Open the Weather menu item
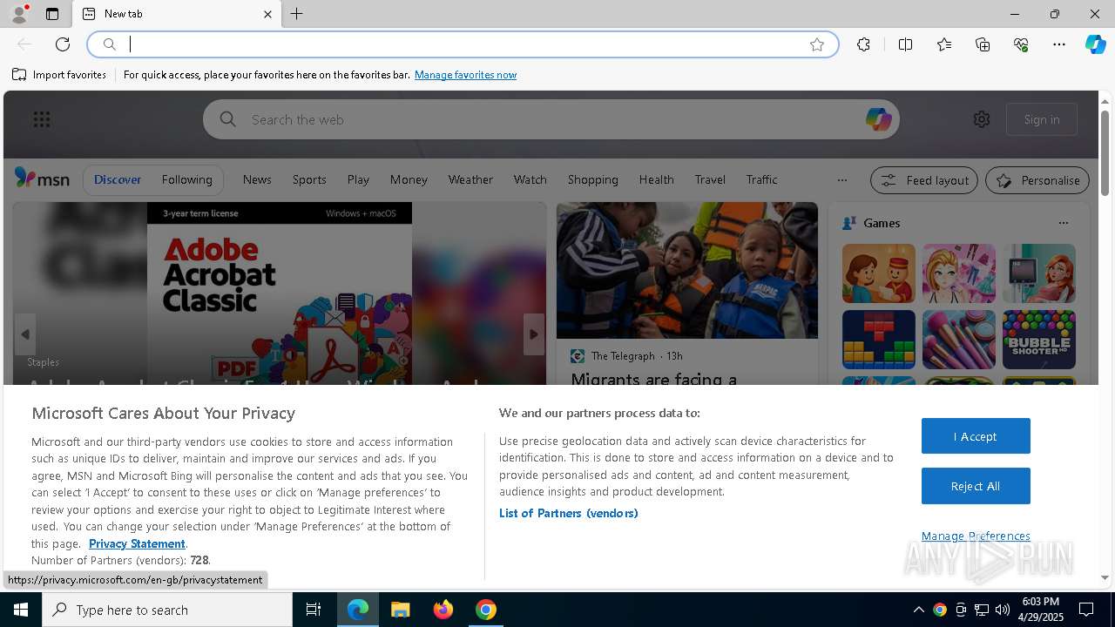Screen dimensions: 1115x627 click(x=470, y=179)
